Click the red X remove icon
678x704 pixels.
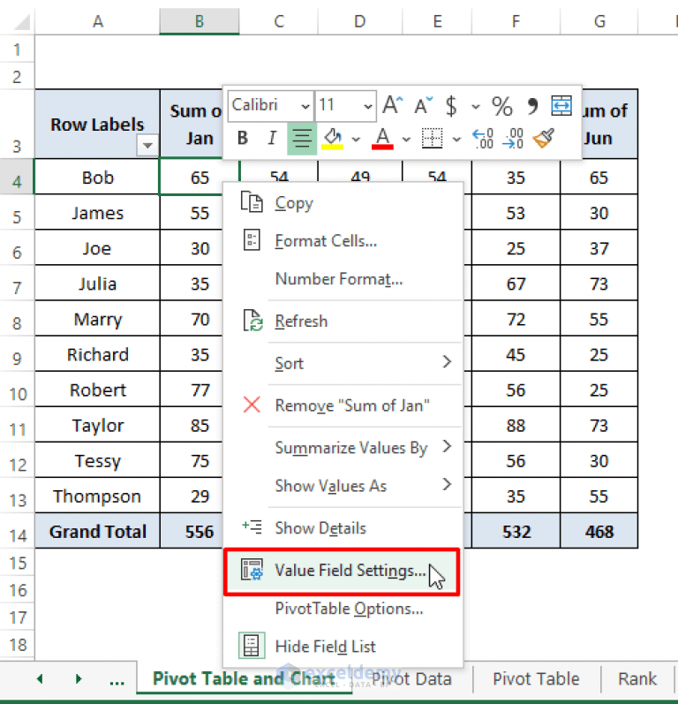click(252, 405)
